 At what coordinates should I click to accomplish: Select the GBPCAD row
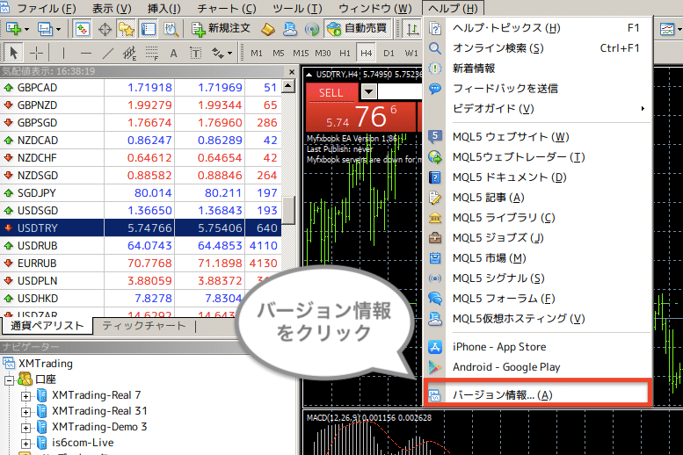coord(141,88)
